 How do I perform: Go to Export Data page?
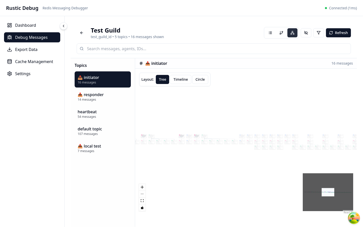[26, 49]
